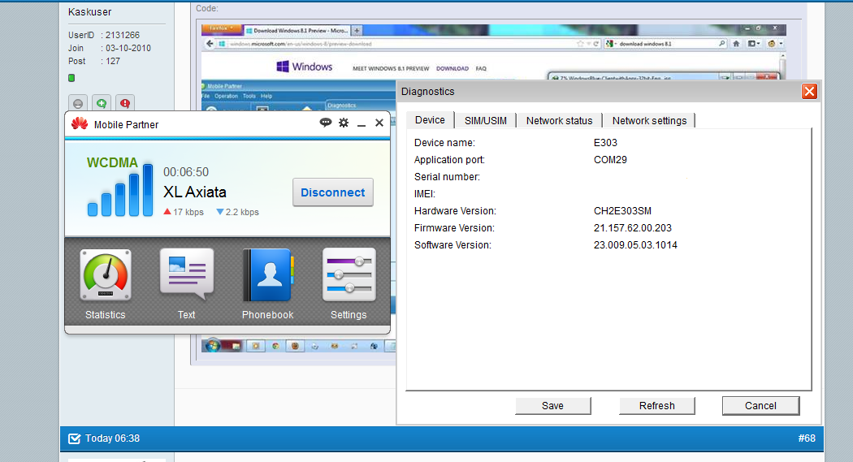Viewport: 853px width, 462px height.
Task: Click software version 23.009.05.03.1014
Action: point(635,245)
